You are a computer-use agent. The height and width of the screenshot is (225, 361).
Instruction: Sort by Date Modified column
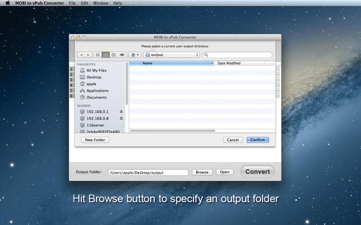(x=239, y=63)
